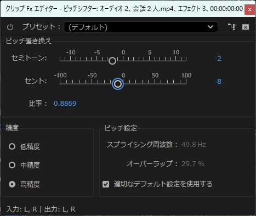The width and height of the screenshot is (256, 216).
Task: Uncheck 適切なデフォルト設定を使用する checkbox
Action: (106, 184)
